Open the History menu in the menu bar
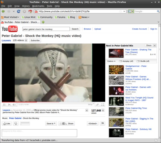 click(26, 6)
